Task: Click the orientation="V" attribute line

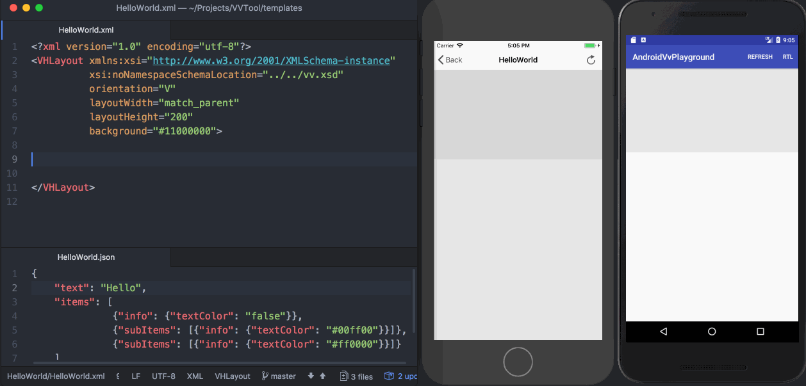Action: click(133, 89)
